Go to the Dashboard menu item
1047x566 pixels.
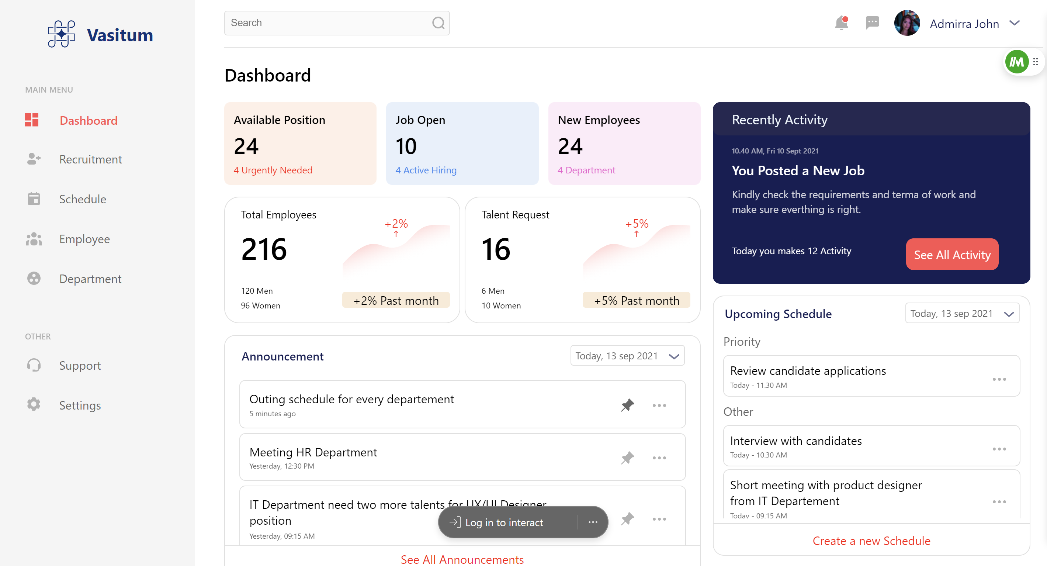click(x=88, y=120)
